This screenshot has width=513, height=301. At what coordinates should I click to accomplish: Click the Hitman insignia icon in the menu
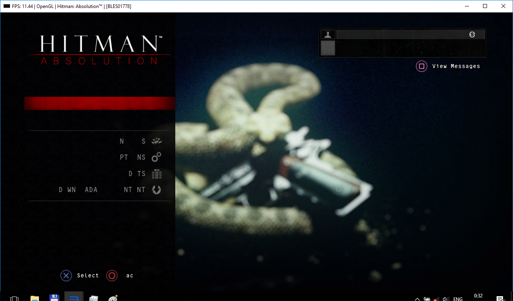156,141
